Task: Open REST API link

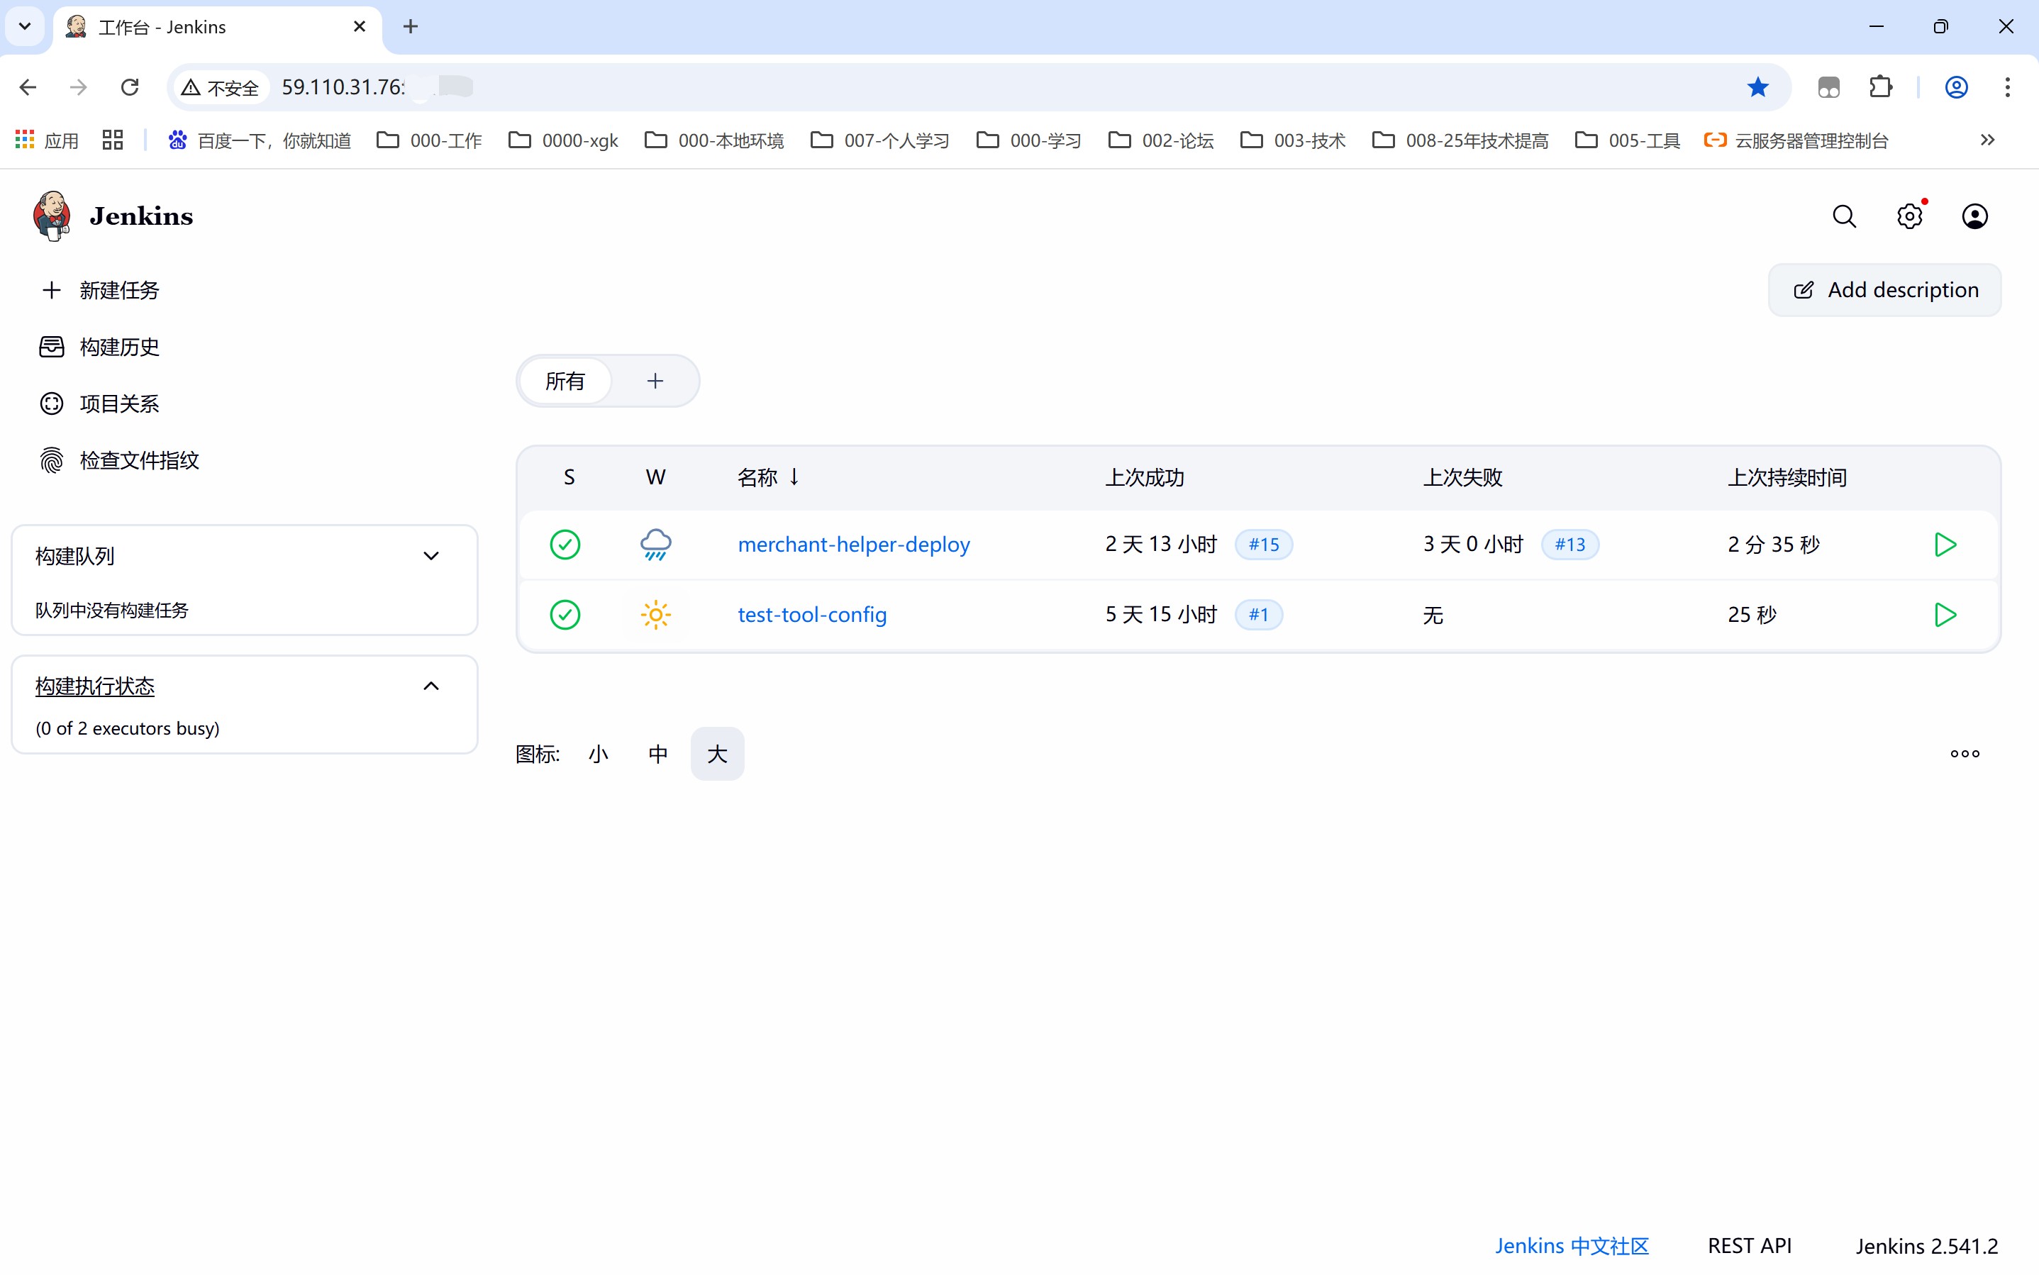Action: 1750,1245
